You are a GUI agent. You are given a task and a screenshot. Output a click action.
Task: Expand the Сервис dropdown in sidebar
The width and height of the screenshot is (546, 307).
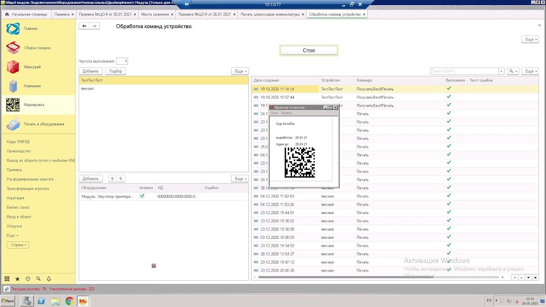[x=18, y=245]
